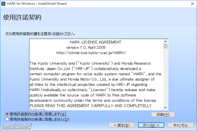
Task: Click the 'version 1.0, April 2009' line
Action: pos(86,47)
